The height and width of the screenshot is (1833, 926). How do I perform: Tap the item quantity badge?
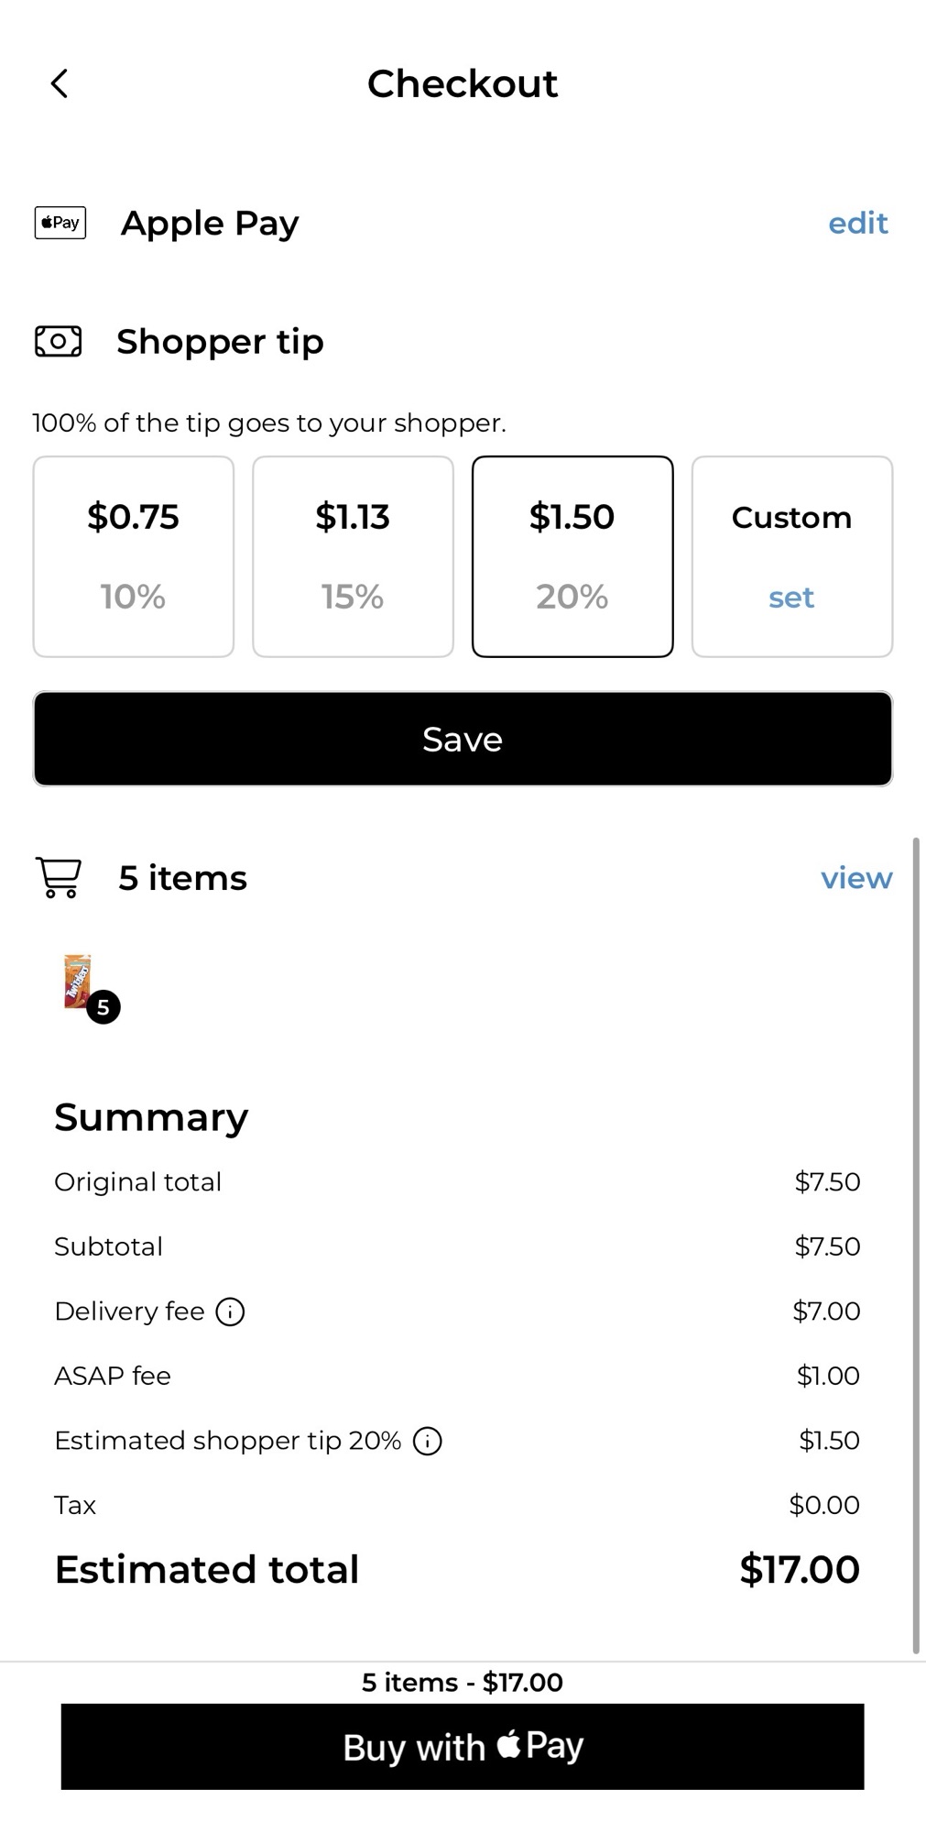tap(103, 1007)
